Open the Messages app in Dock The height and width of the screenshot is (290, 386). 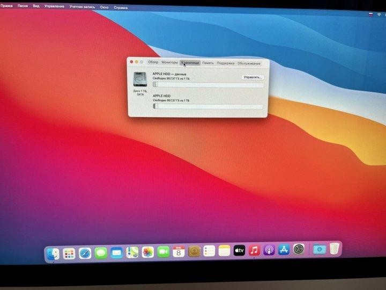click(x=101, y=253)
